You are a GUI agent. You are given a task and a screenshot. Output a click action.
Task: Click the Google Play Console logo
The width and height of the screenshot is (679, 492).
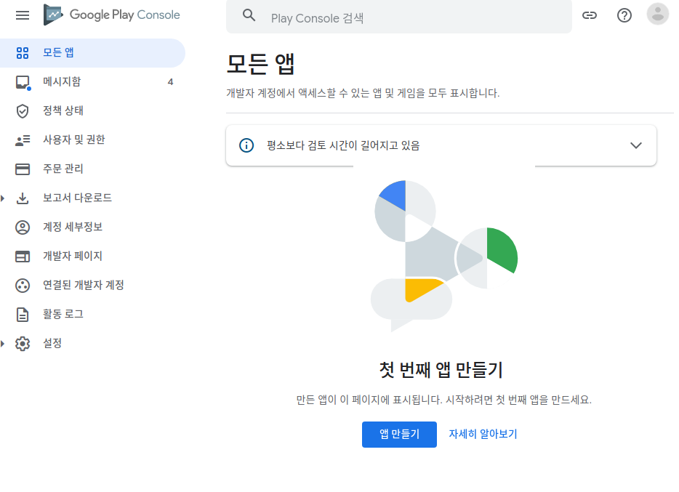[112, 15]
